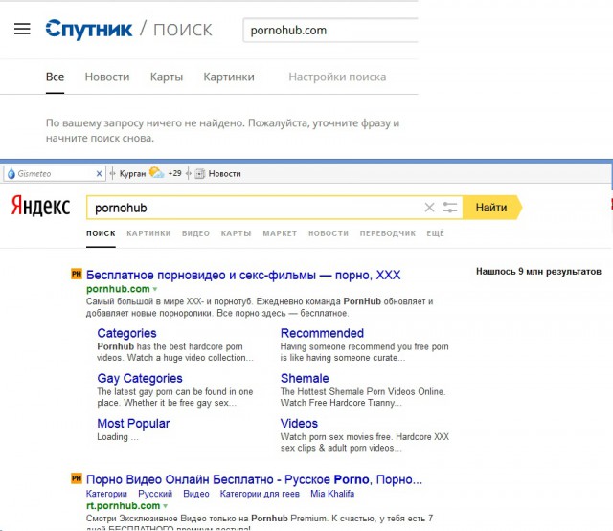Image resolution: width=613 pixels, height=531 pixels.
Task: Click the Найти search button
Action: 491,208
